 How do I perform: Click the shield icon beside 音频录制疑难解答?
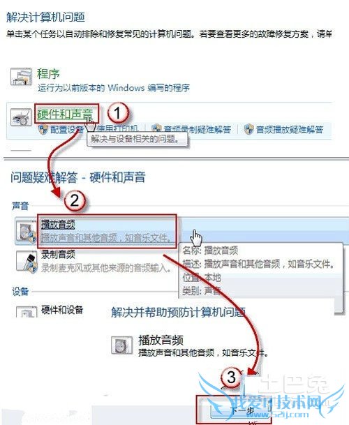coord(156,130)
